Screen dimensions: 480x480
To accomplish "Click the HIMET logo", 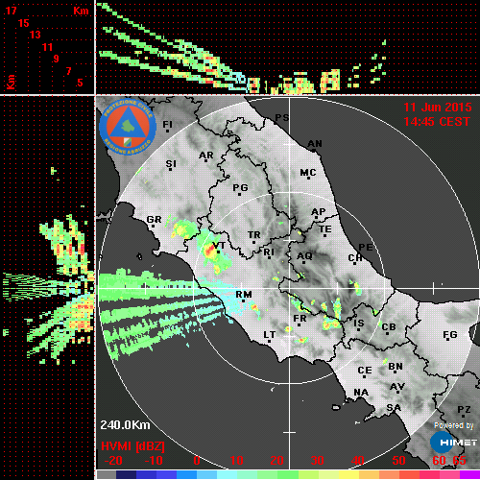I will [453, 443].
